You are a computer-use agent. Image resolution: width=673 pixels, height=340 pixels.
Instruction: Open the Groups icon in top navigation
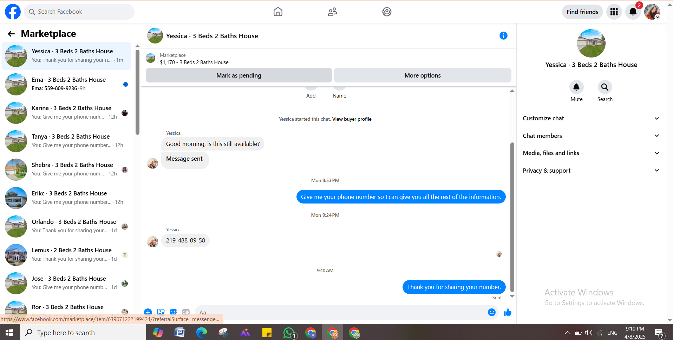pyautogui.click(x=387, y=12)
